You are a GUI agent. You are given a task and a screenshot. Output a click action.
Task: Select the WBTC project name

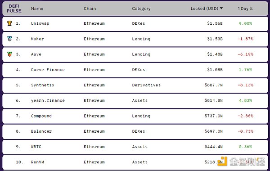coord(36,147)
